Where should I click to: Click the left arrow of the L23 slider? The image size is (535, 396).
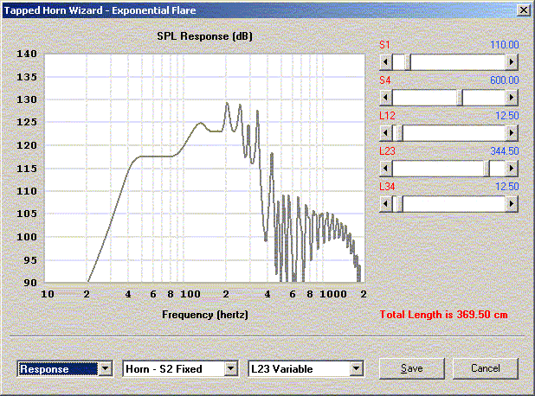(386, 169)
